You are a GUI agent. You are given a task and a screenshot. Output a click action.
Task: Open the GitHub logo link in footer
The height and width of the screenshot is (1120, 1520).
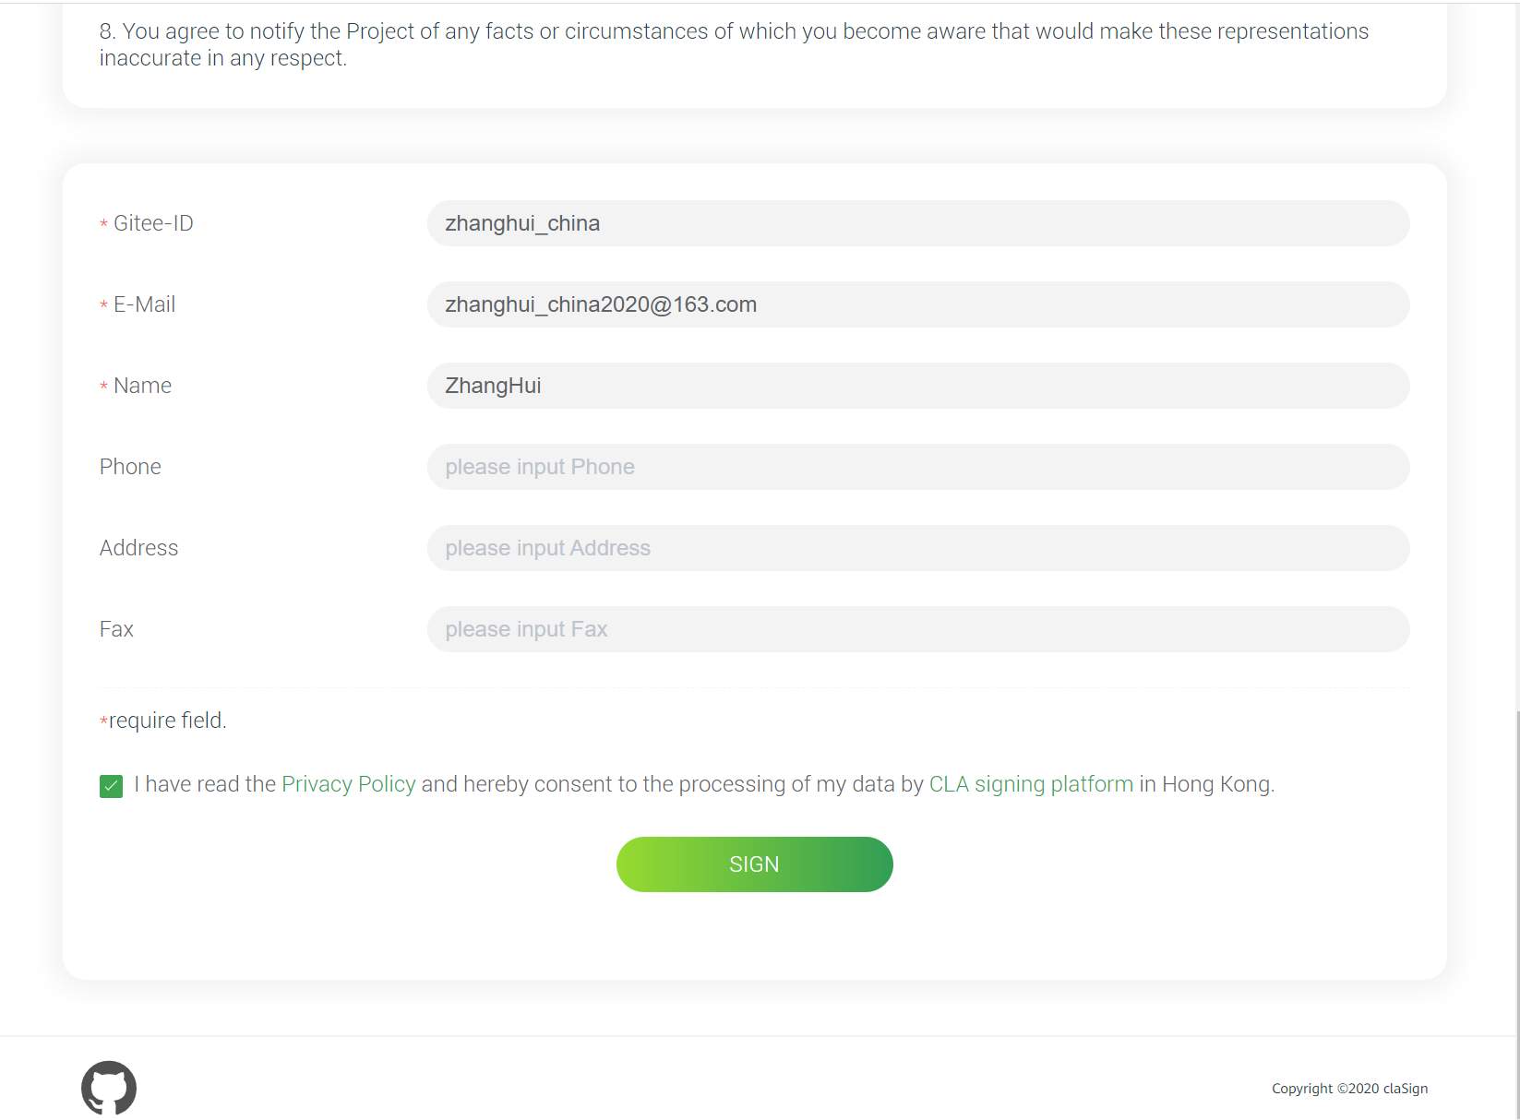pos(109,1088)
